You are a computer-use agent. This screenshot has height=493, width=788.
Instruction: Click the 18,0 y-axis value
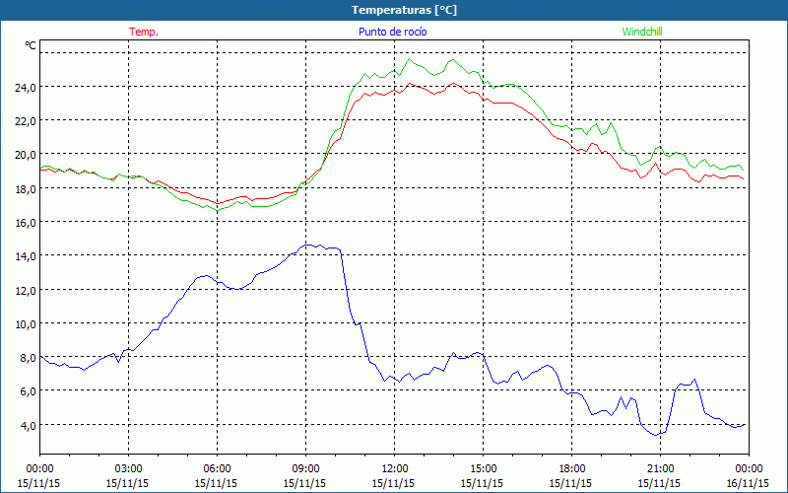click(x=26, y=189)
